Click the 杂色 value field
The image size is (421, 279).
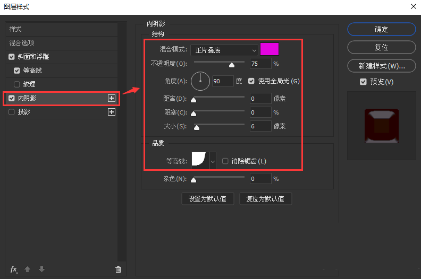[x=260, y=179]
